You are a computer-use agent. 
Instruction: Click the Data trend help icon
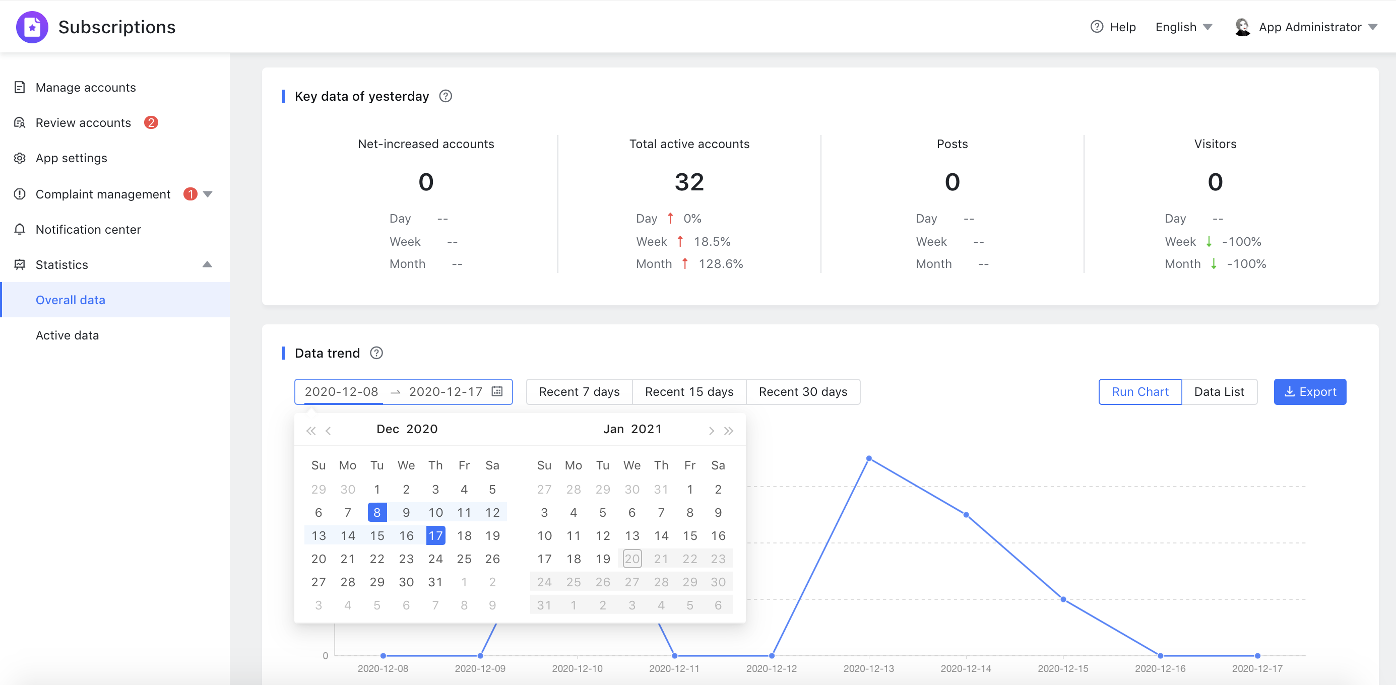pos(376,353)
